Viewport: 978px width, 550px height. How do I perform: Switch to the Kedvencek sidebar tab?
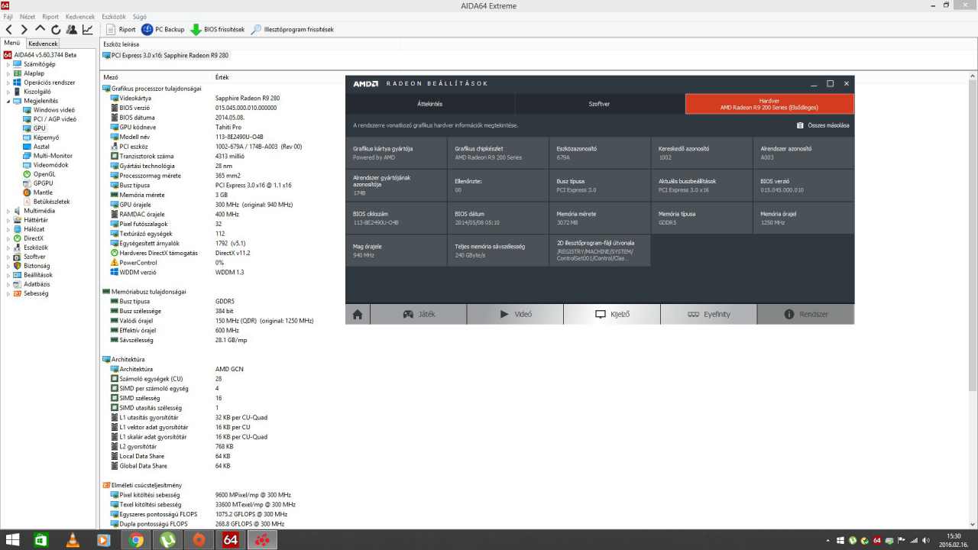coord(43,44)
